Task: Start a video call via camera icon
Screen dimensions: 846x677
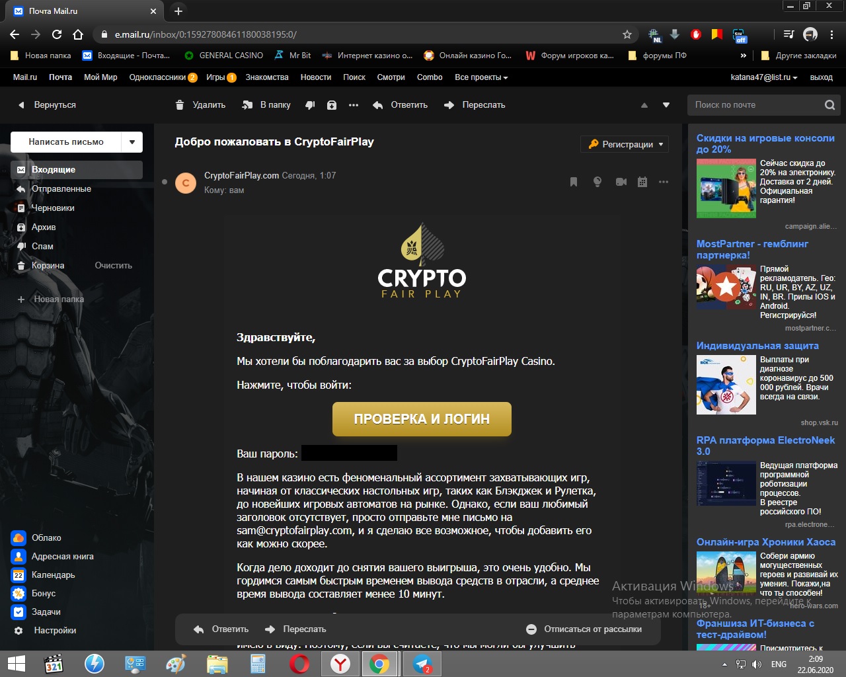Action: tap(621, 182)
